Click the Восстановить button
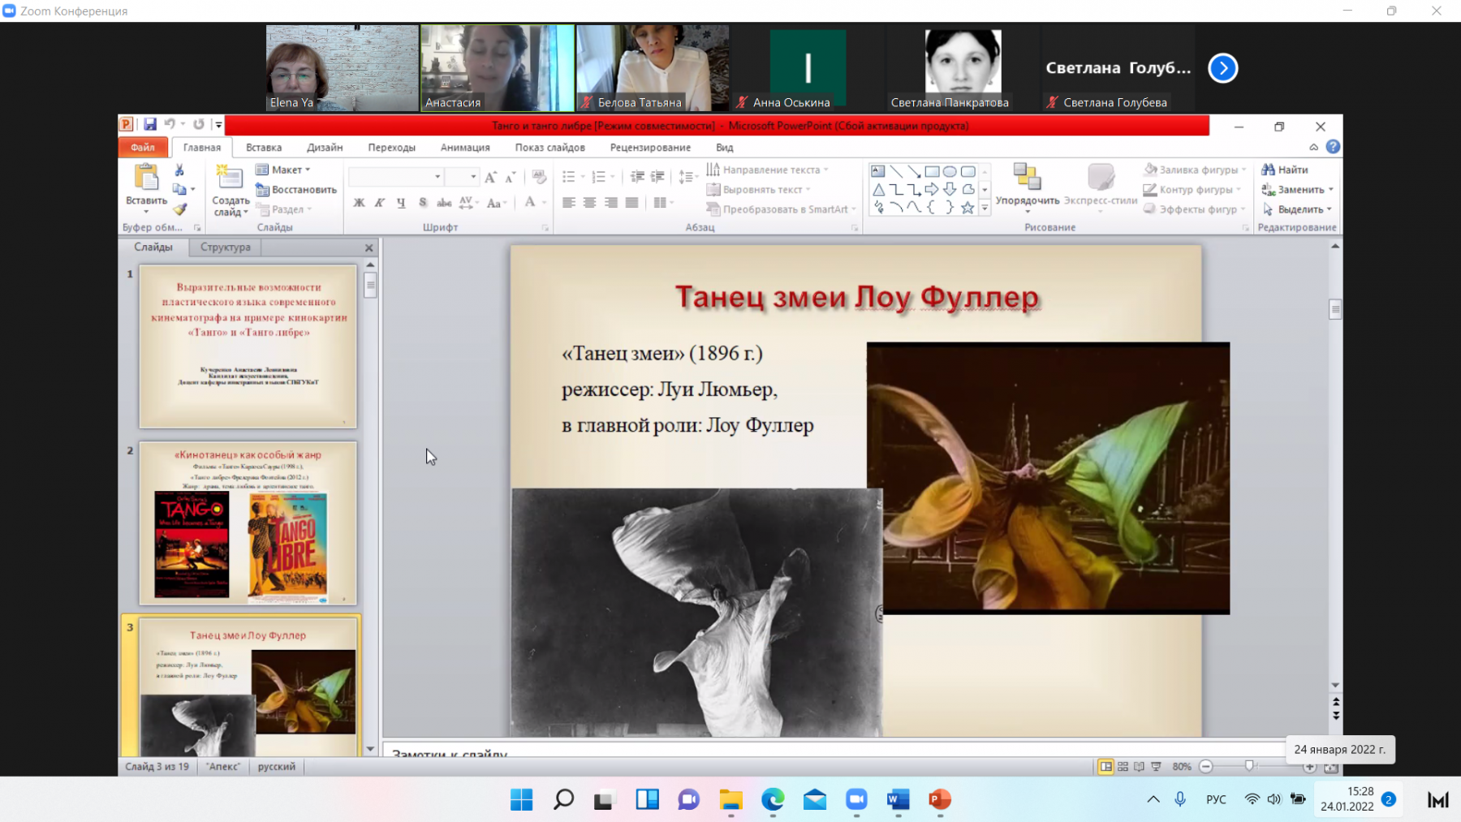 click(x=296, y=190)
